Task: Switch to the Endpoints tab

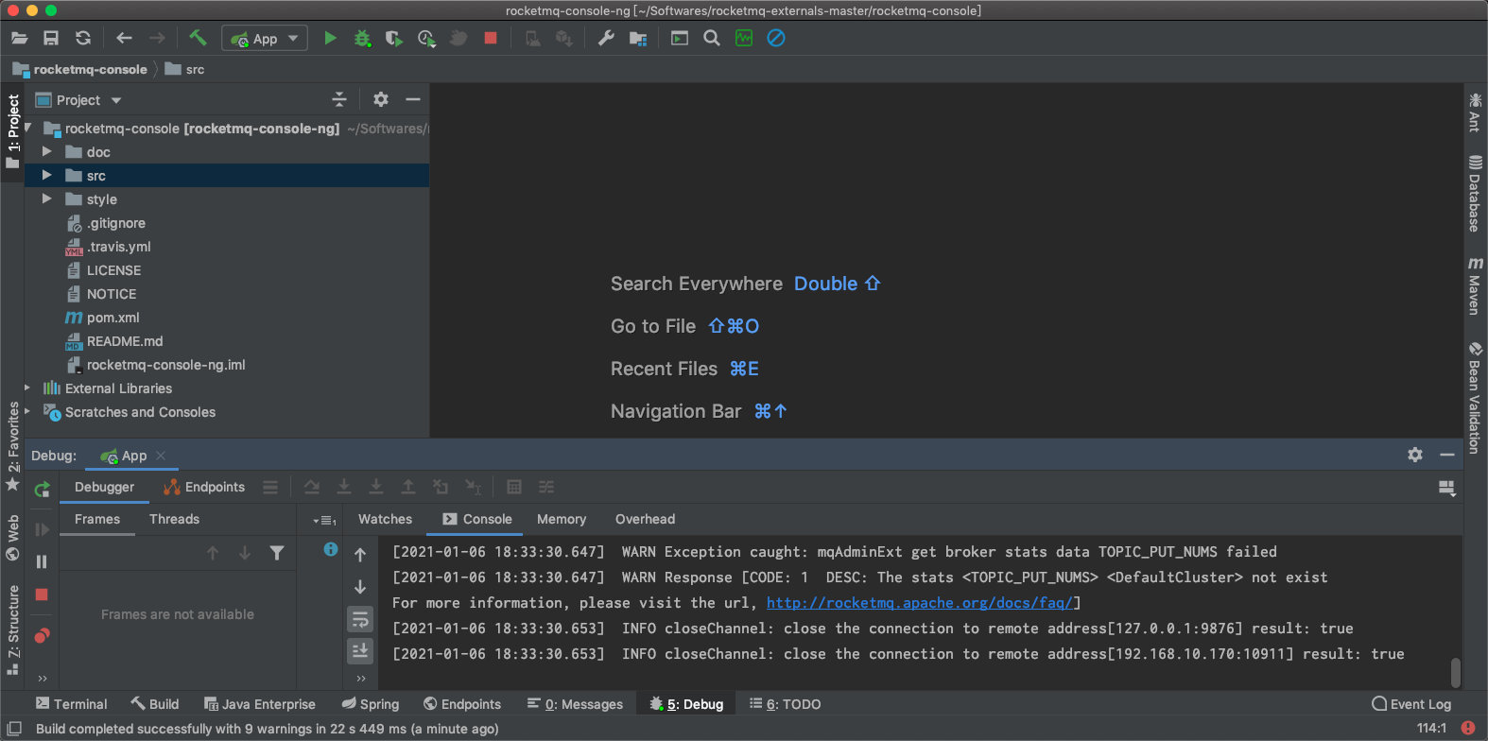Action: (x=204, y=487)
